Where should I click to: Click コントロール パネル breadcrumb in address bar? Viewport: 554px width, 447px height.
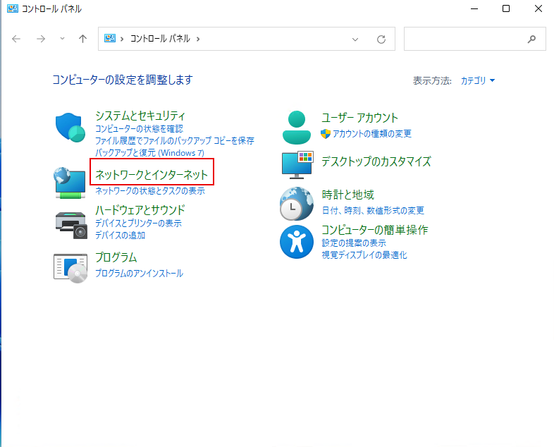(x=161, y=39)
